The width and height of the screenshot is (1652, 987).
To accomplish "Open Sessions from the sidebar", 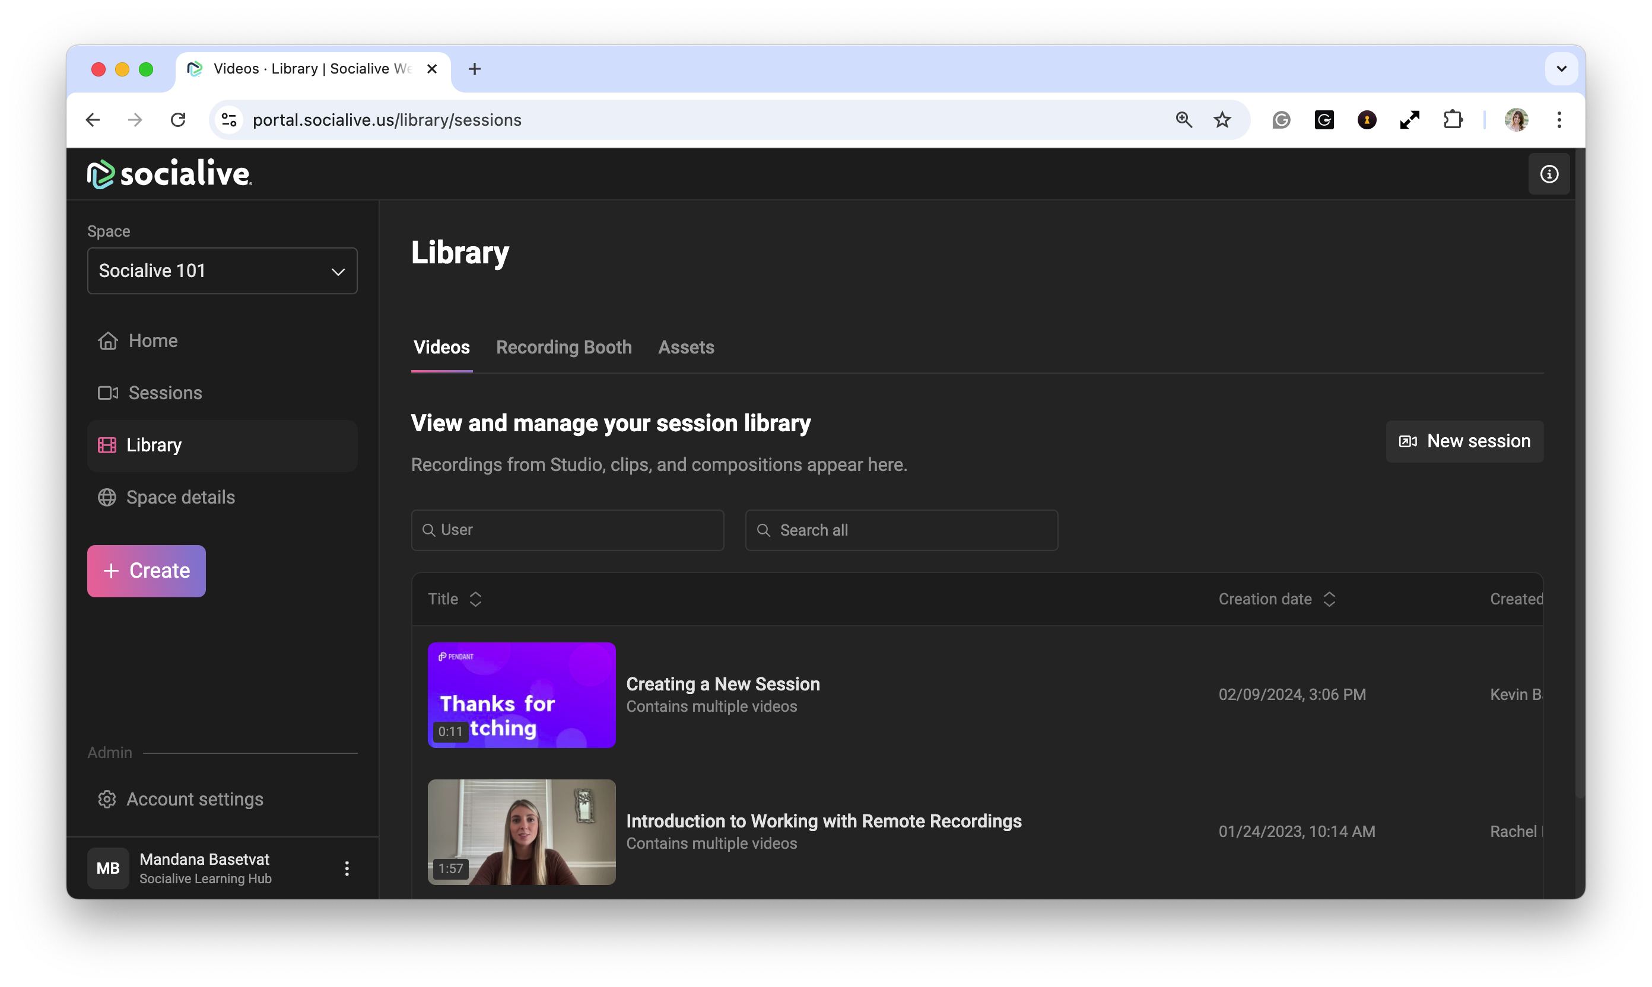I will pos(164,393).
